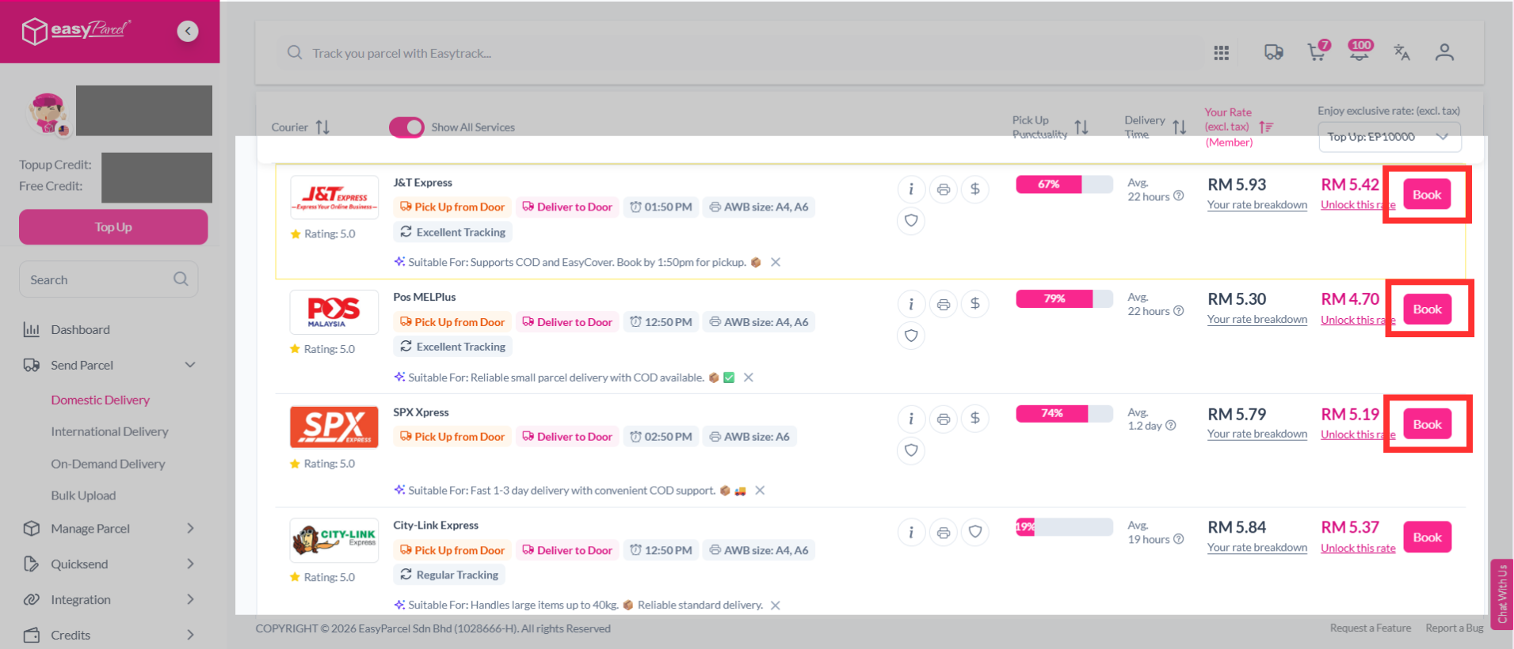The image size is (1514, 649).
Task: Unlock the RM 4.70 Pos MELPlus rate
Action: pos(1358,320)
